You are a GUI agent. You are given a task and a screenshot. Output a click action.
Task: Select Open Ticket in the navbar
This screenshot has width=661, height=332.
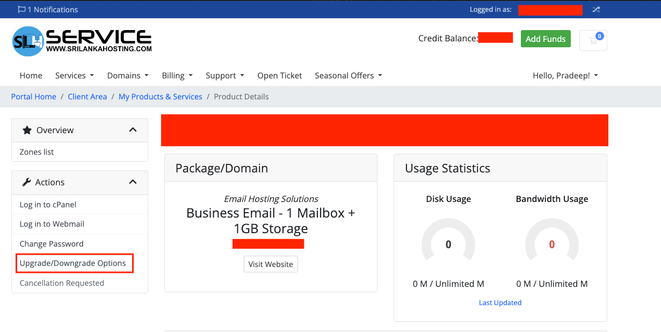pyautogui.click(x=279, y=76)
